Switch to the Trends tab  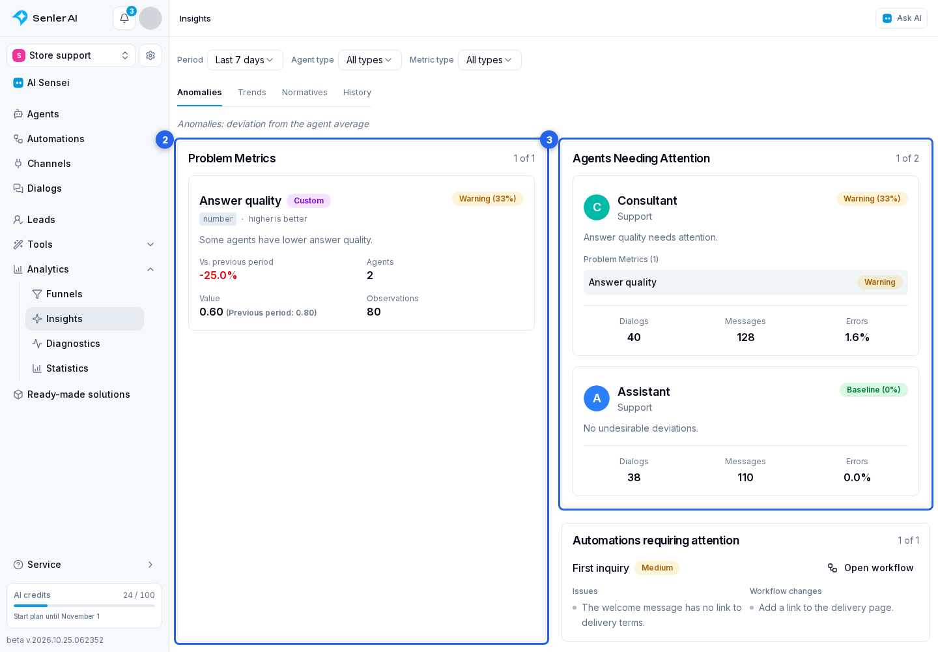[252, 93]
